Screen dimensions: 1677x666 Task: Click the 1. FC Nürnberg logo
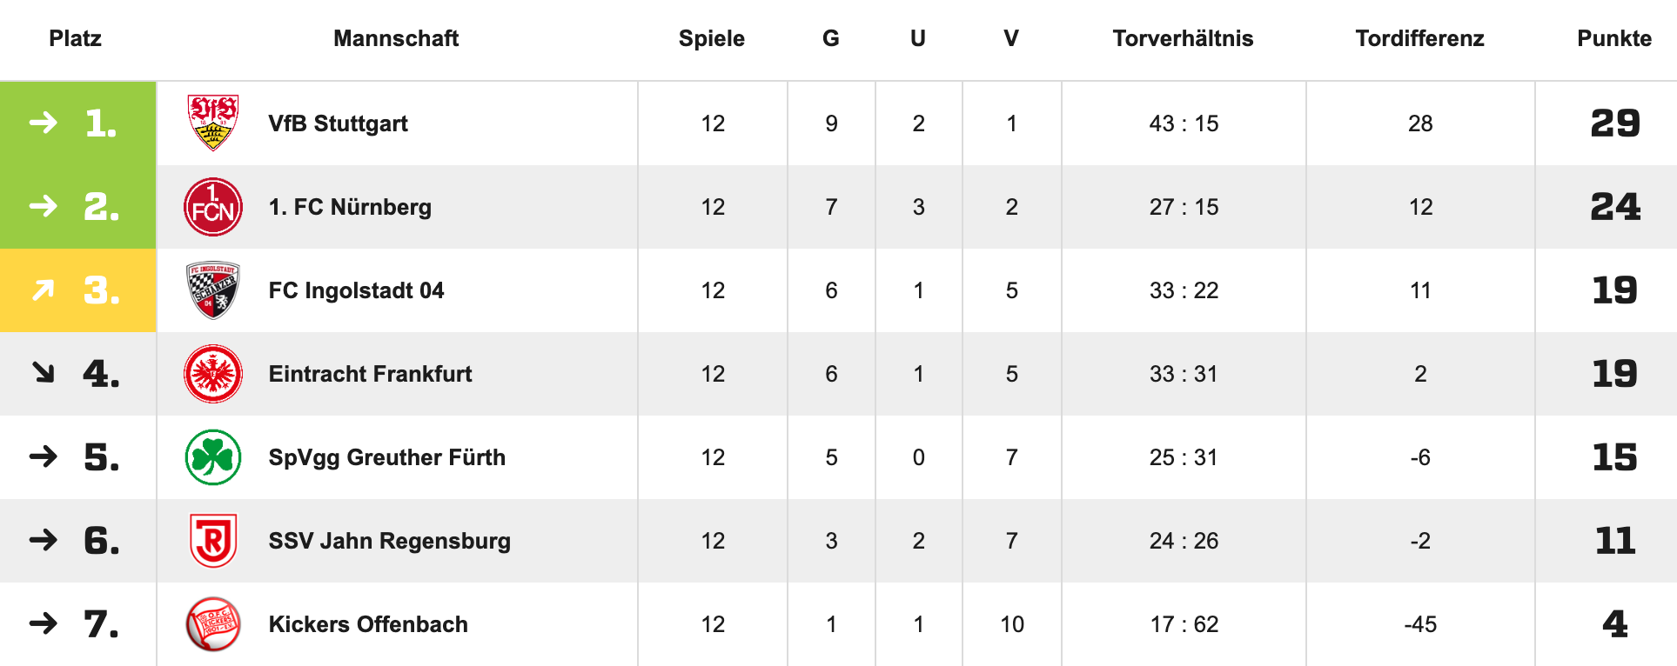[213, 207]
